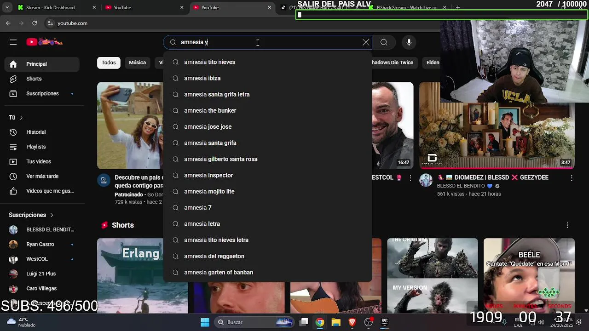589x331 pixels.
Task: Pick suggestion amnesia ibiza
Action: tap(267, 78)
